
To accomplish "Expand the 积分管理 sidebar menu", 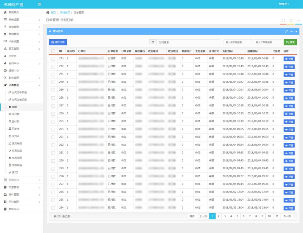I will point(21,202).
